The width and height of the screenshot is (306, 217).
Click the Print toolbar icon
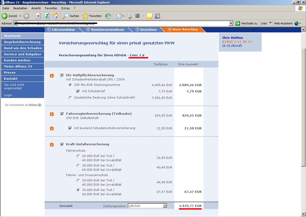coord(129,16)
